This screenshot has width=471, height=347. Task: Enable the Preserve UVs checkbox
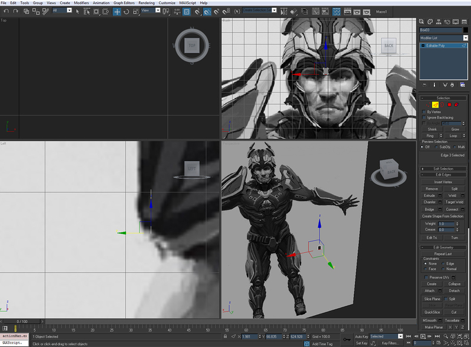pyautogui.click(x=426, y=278)
